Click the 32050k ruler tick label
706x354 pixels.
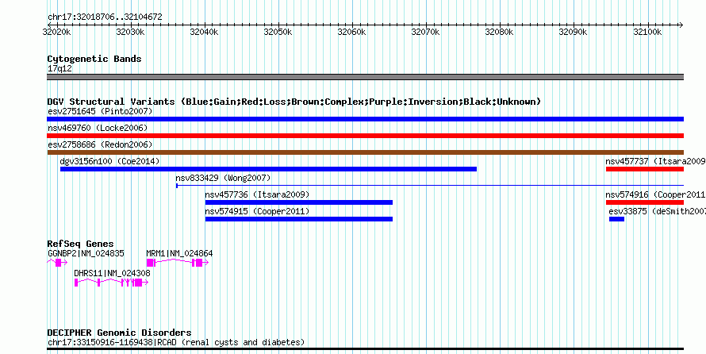click(278, 32)
